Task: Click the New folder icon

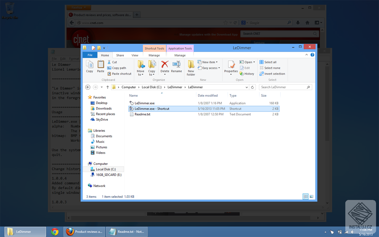Action: [191, 64]
